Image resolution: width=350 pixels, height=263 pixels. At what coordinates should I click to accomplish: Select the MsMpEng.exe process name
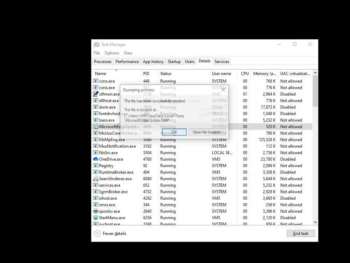[x=112, y=140]
